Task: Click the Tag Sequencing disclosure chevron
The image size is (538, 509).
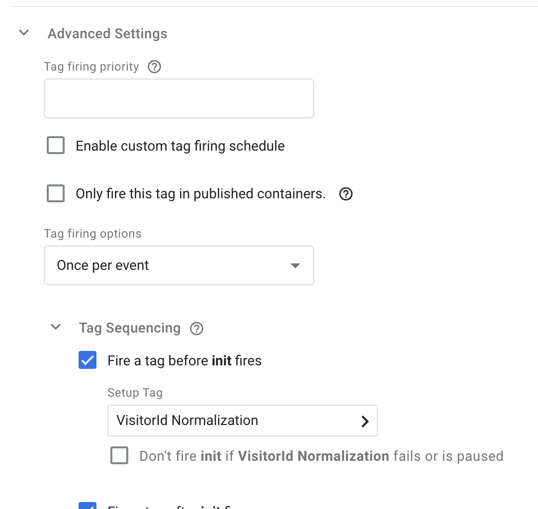Action: click(56, 327)
